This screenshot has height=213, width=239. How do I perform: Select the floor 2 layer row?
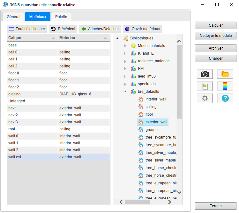tap(58, 87)
